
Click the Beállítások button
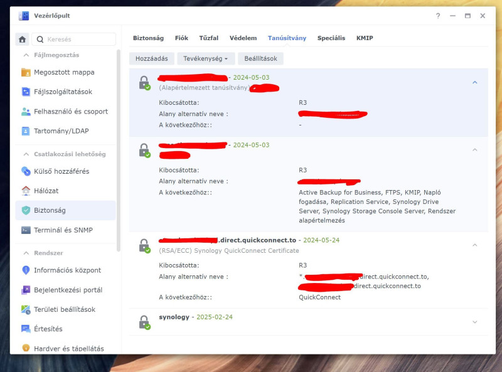click(260, 58)
